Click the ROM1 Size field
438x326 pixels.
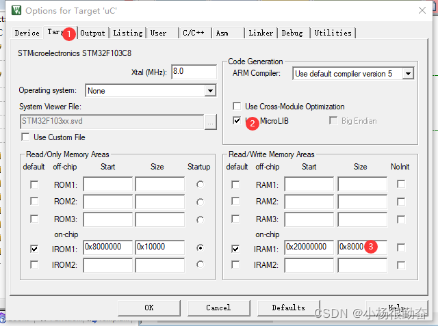(160, 184)
